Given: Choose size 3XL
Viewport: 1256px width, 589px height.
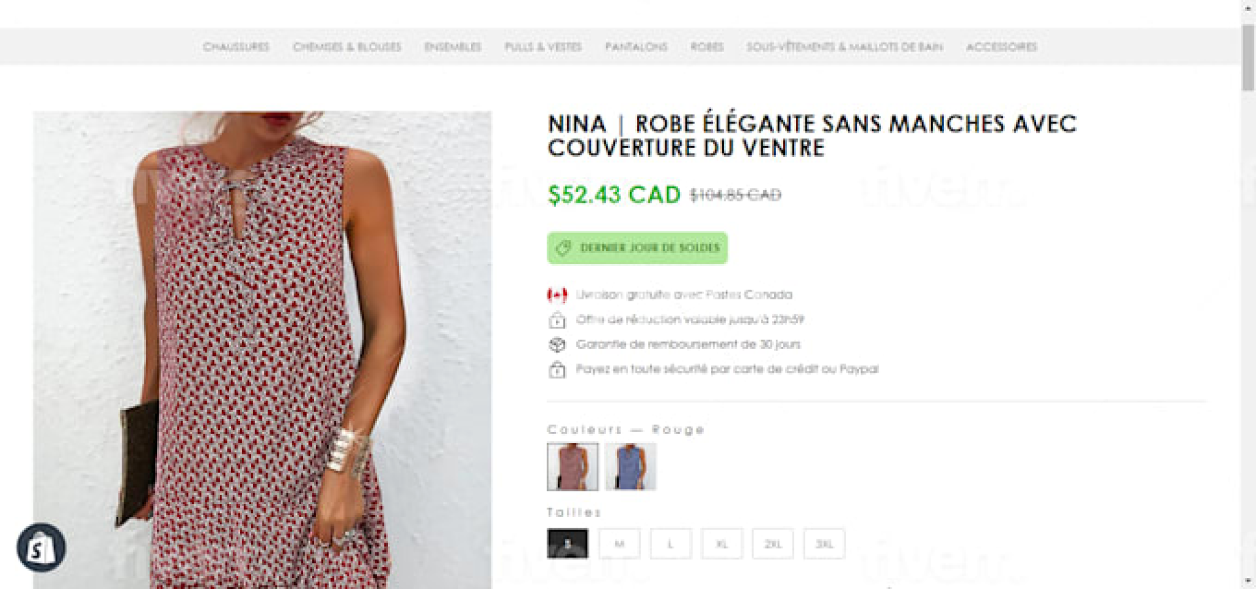Looking at the screenshot, I should pyautogui.click(x=824, y=544).
